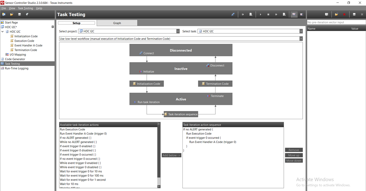The image size is (366, 191).
Task: Open the Select task dropdown
Action: pyautogui.click(x=301, y=31)
